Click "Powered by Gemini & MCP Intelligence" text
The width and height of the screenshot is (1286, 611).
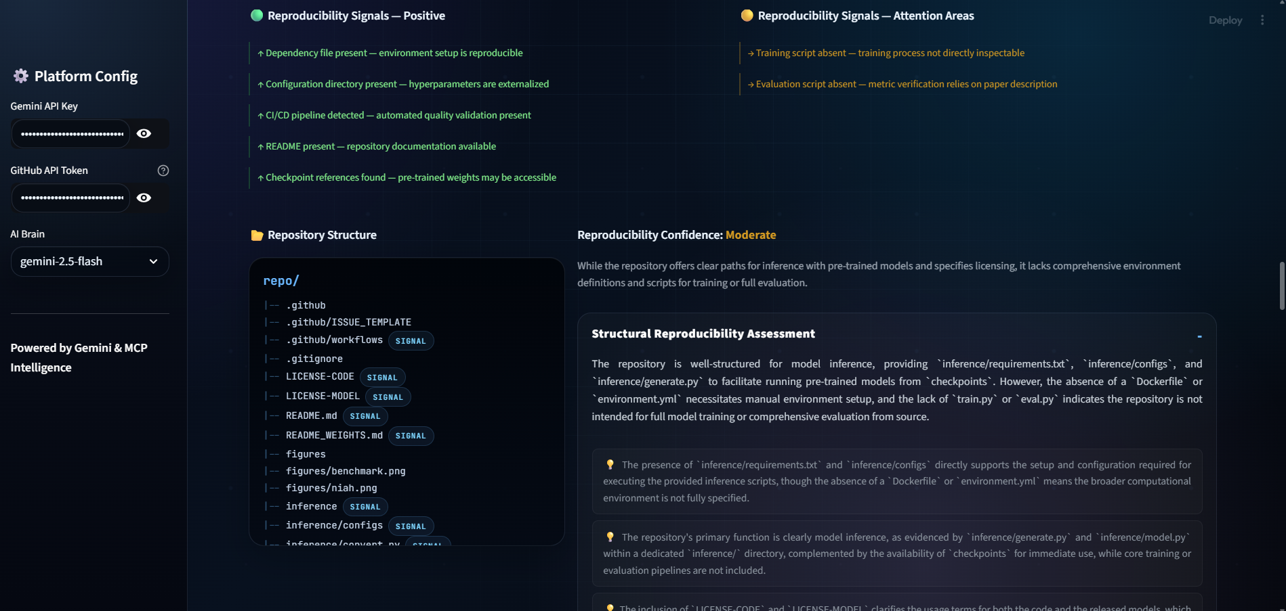79,357
